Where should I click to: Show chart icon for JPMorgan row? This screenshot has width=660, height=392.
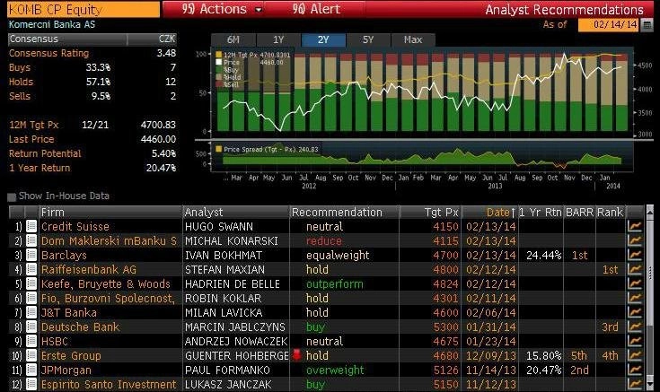coord(634,370)
